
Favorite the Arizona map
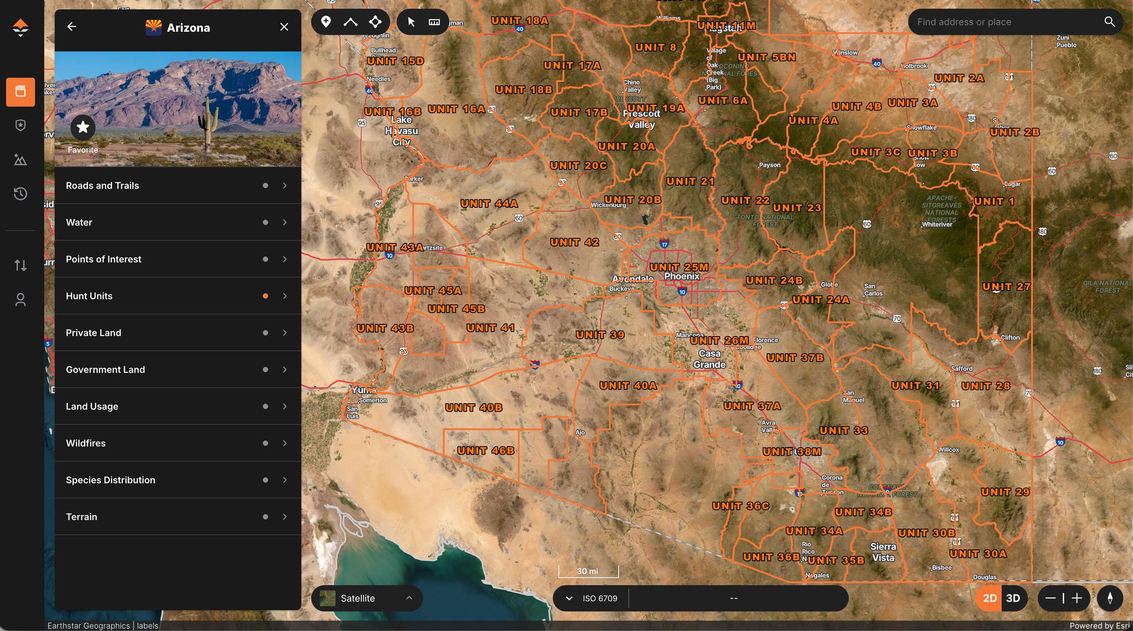click(x=83, y=127)
